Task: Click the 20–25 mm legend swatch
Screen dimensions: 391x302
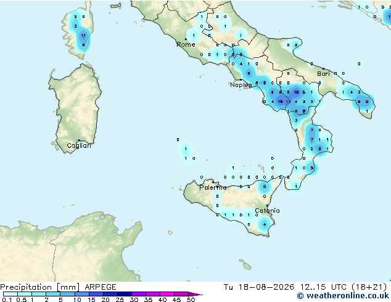Action: [110, 294]
